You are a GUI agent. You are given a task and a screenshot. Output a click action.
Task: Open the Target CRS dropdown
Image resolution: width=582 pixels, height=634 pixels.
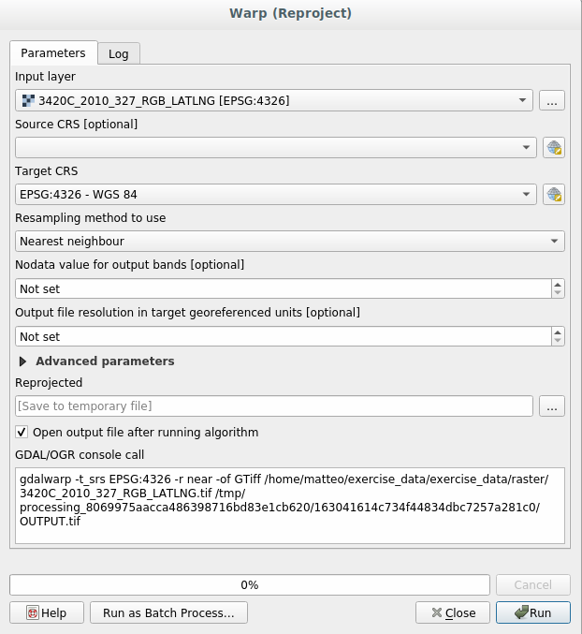275,195
